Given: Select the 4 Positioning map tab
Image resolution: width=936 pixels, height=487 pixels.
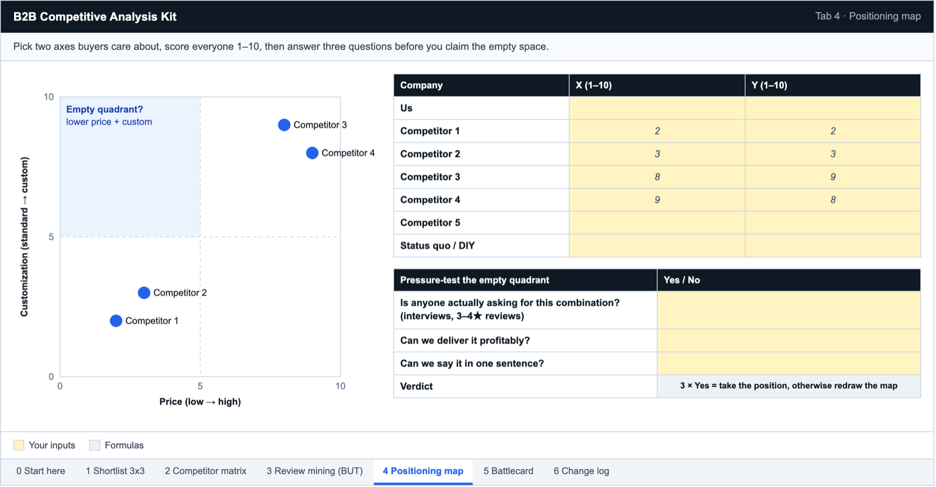Looking at the screenshot, I should pos(423,472).
